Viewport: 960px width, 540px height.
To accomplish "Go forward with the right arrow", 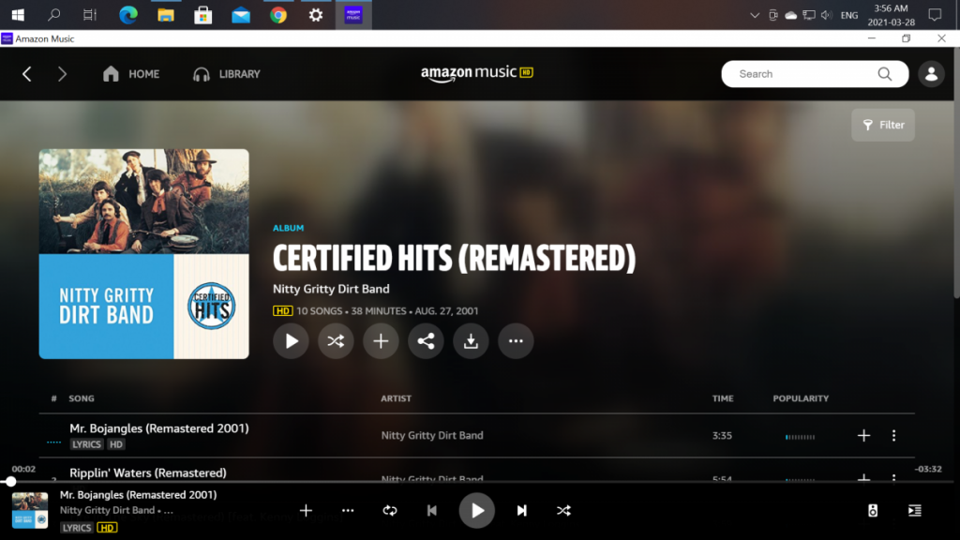I will click(x=62, y=74).
